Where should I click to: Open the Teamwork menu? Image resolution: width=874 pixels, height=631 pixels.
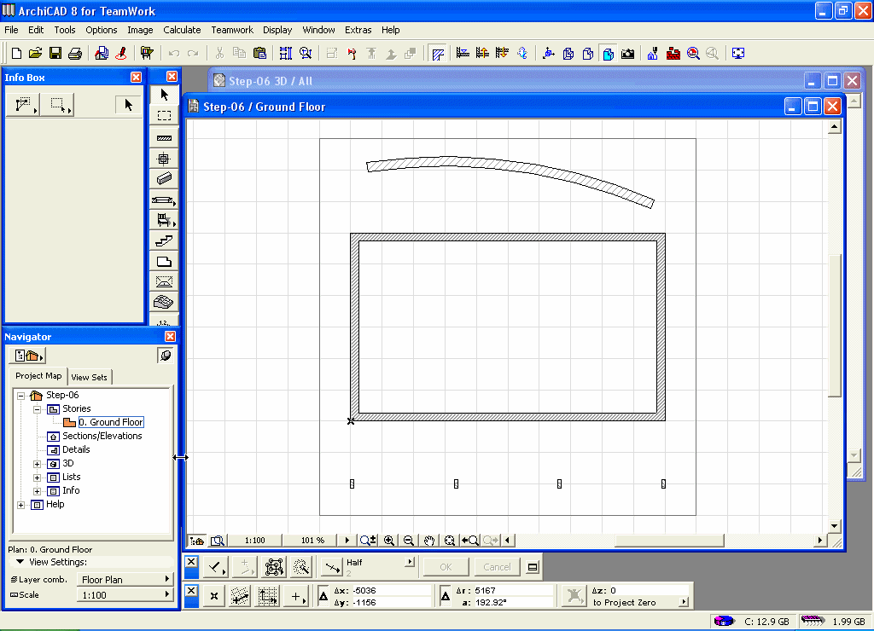(x=232, y=30)
